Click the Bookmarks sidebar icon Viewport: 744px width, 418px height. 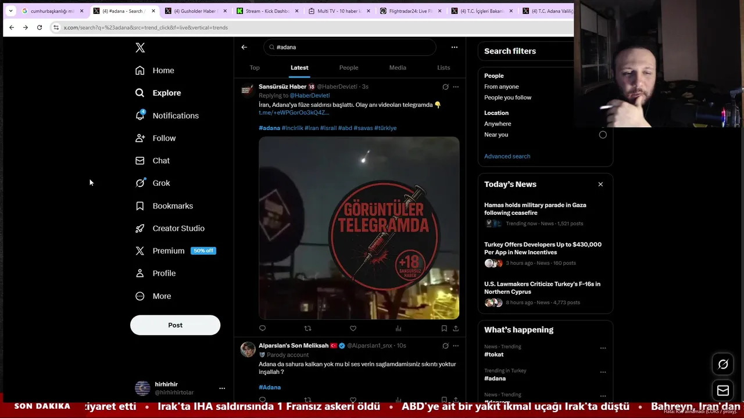[139, 206]
